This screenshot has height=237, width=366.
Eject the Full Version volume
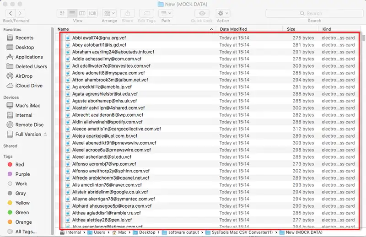(45, 134)
